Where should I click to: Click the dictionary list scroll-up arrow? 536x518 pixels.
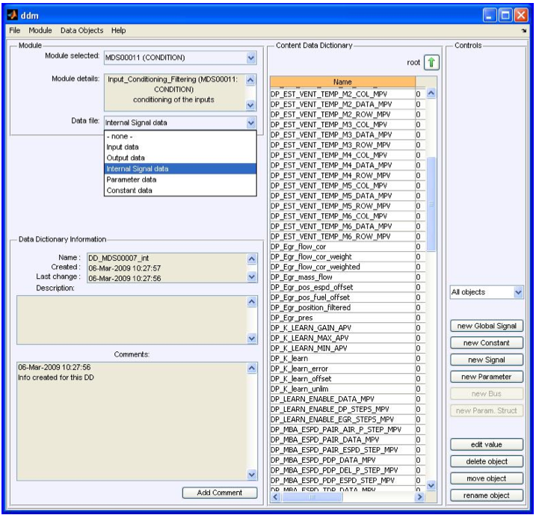point(431,93)
